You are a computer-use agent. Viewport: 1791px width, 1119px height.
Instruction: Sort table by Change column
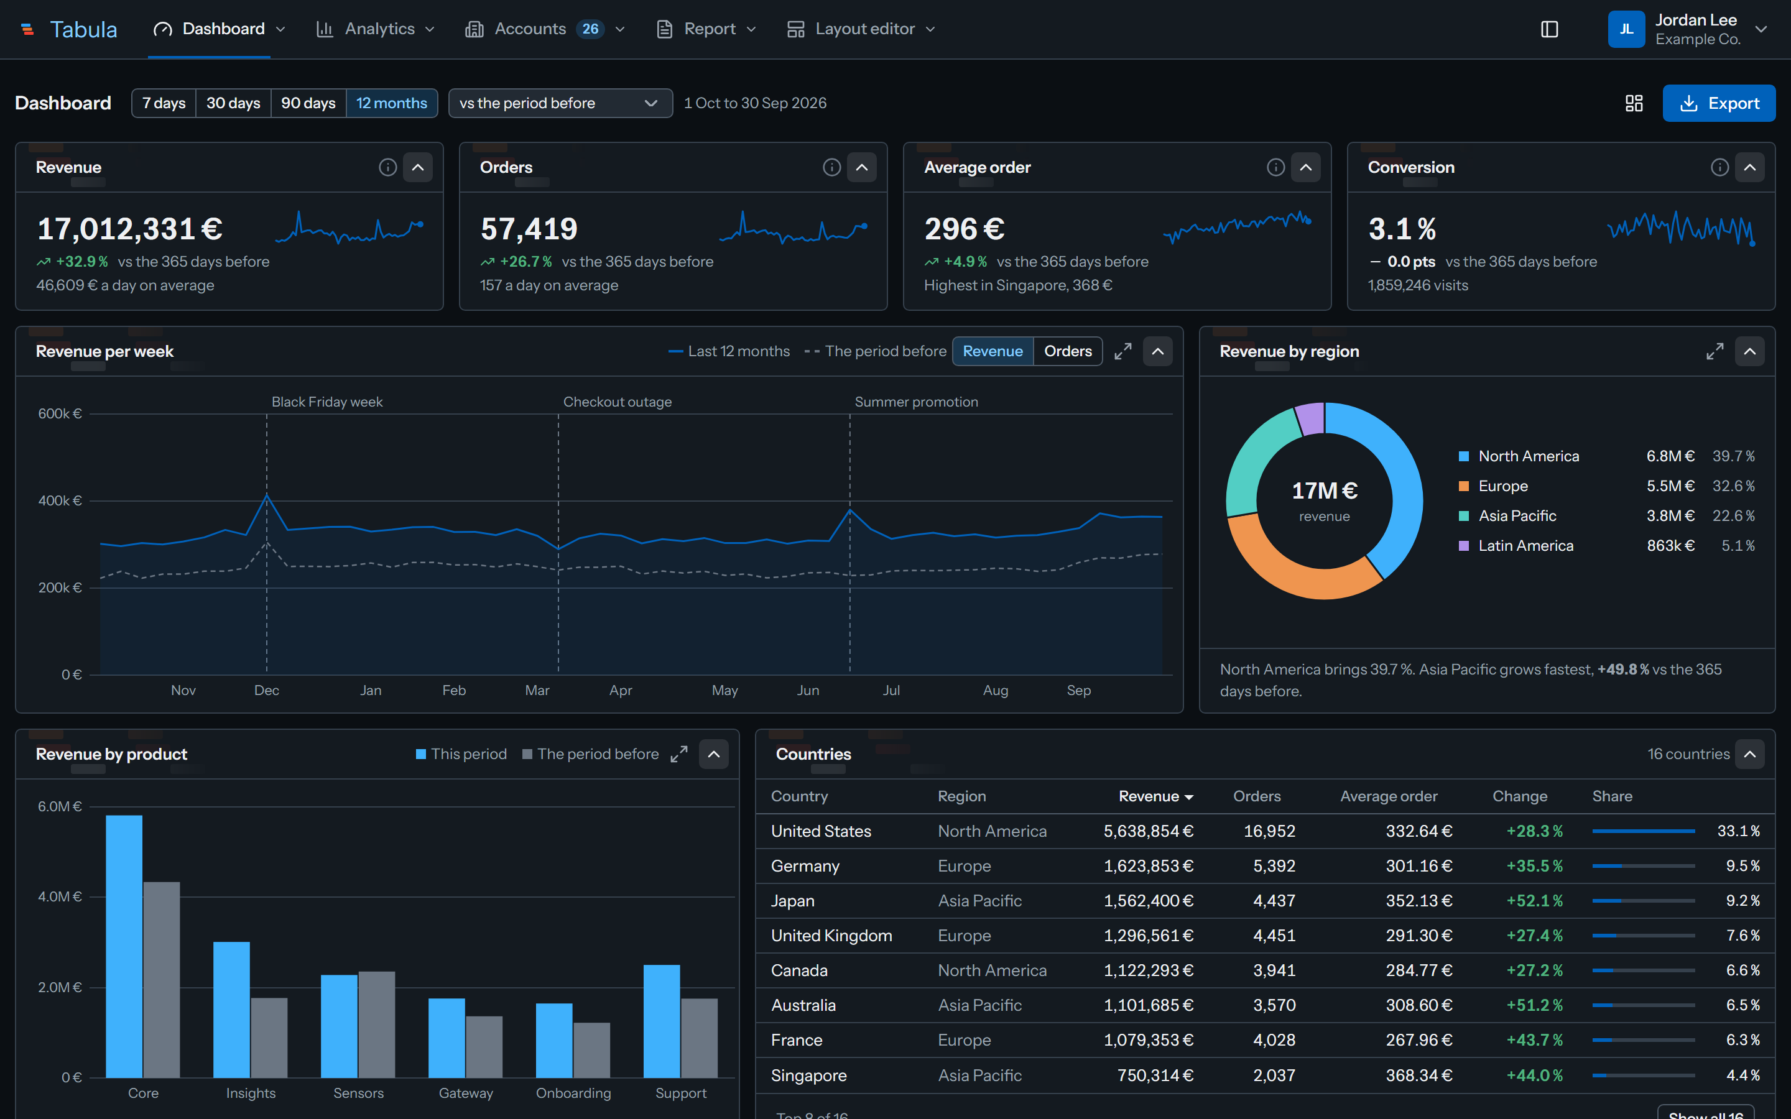click(x=1519, y=796)
